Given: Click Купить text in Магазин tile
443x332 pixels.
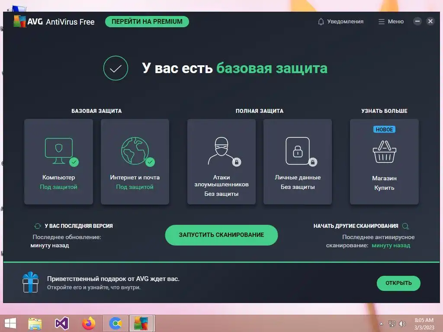Looking at the screenshot, I should pos(384,188).
